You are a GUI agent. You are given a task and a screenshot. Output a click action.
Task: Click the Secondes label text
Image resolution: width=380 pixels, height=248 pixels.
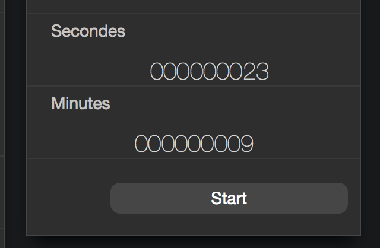click(88, 31)
